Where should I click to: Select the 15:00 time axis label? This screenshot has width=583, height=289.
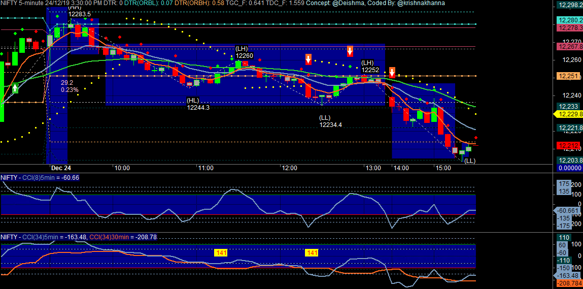(x=443, y=168)
